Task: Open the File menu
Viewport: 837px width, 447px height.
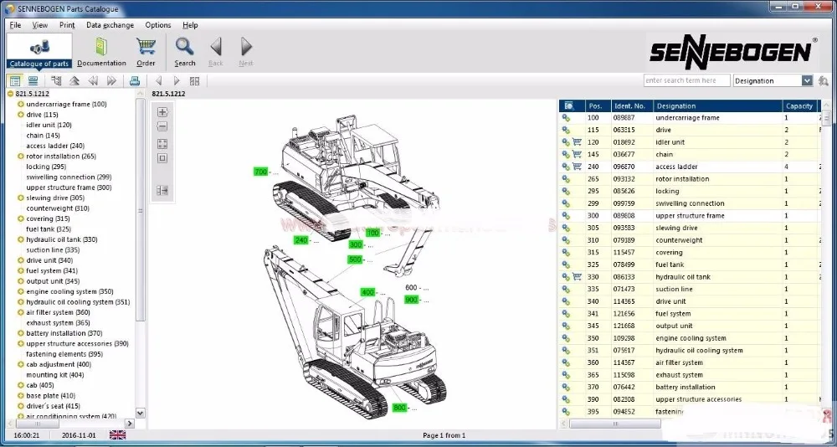Action: (x=15, y=25)
